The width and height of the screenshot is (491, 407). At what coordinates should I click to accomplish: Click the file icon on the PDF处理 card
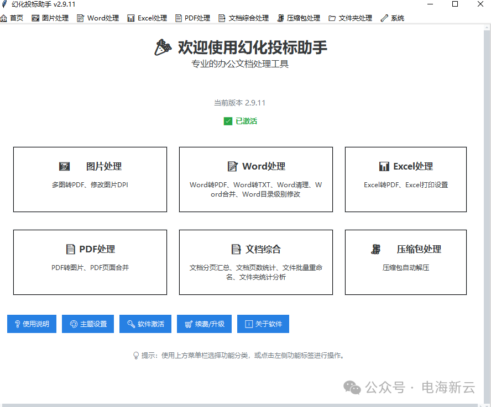coord(69,249)
